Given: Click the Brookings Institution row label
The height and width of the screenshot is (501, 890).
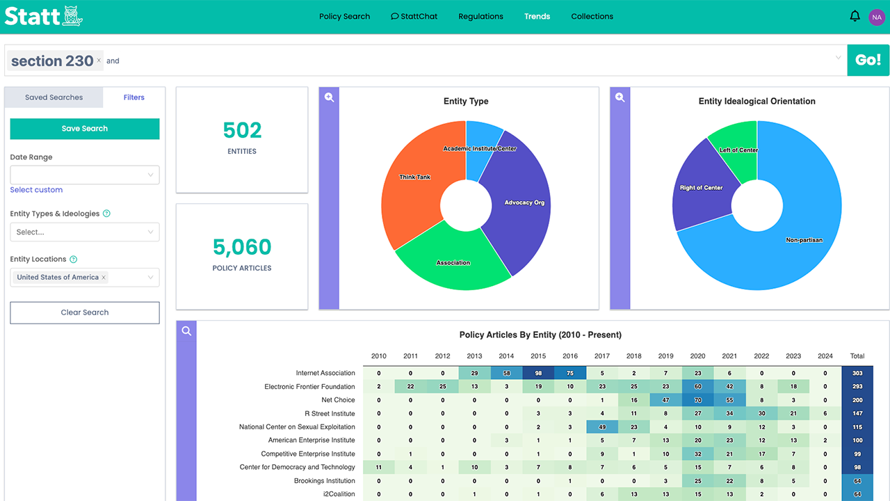Looking at the screenshot, I should (x=325, y=481).
